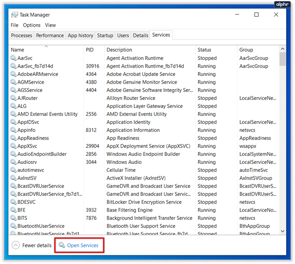295x264 pixels.
Task: Open the View menu
Action: point(50,25)
